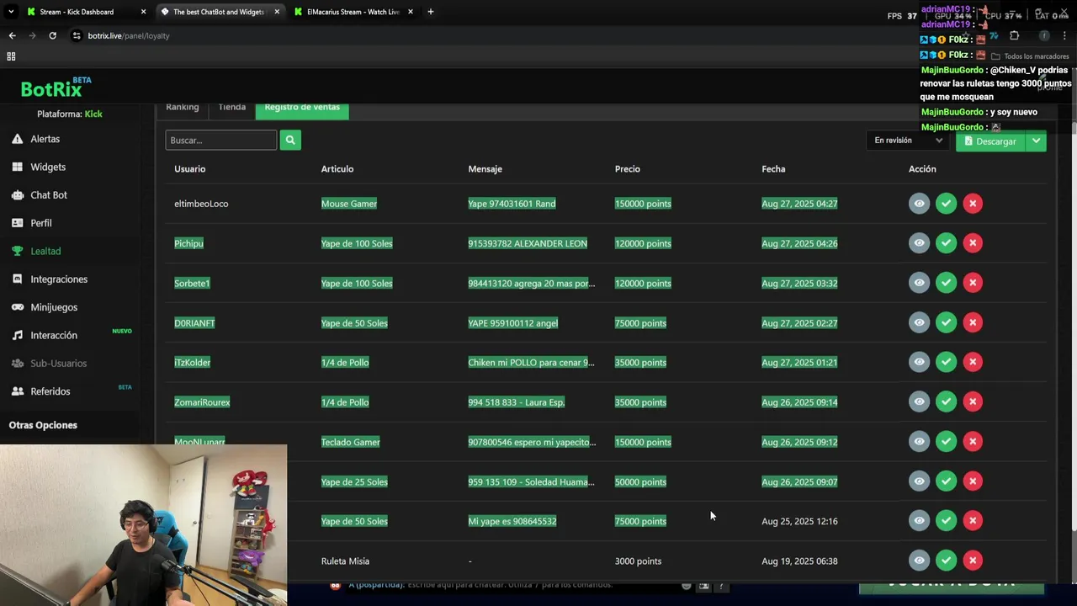
Task: Reject Pichipu's Yape de 100 Soles
Action: 973,242
